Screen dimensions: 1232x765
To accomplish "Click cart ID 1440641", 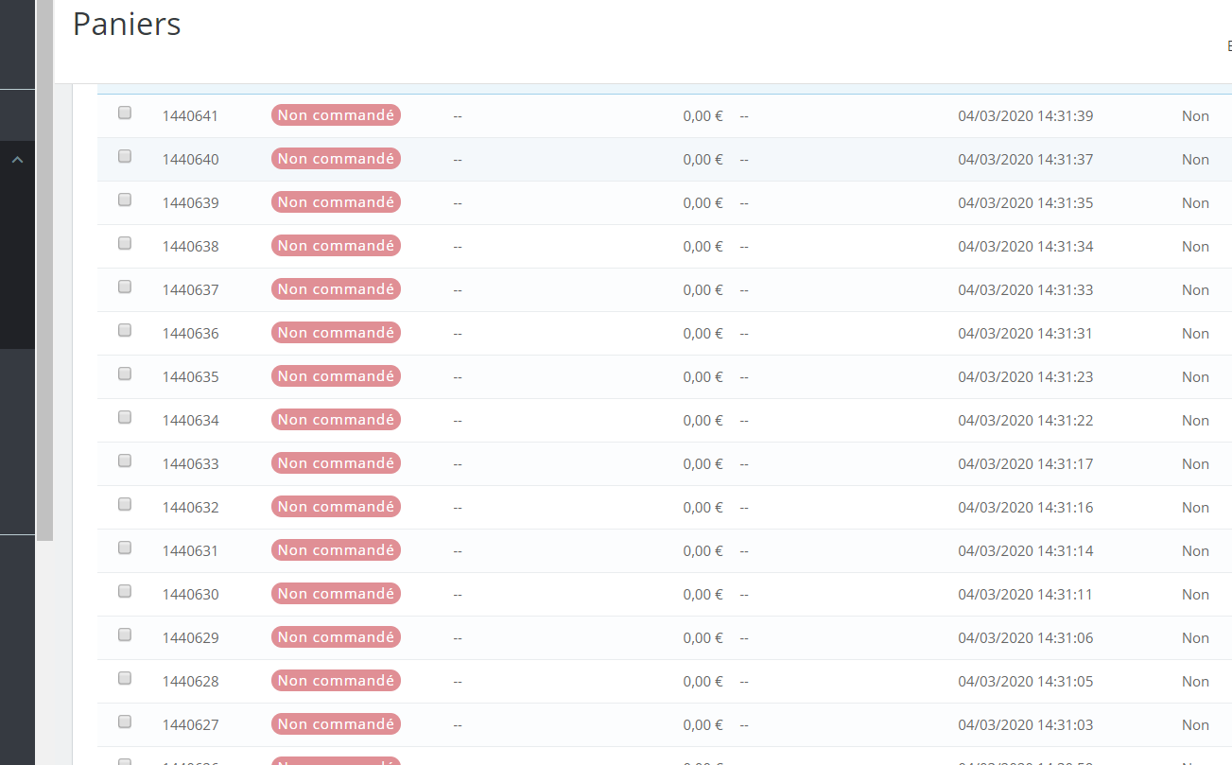I will point(190,116).
